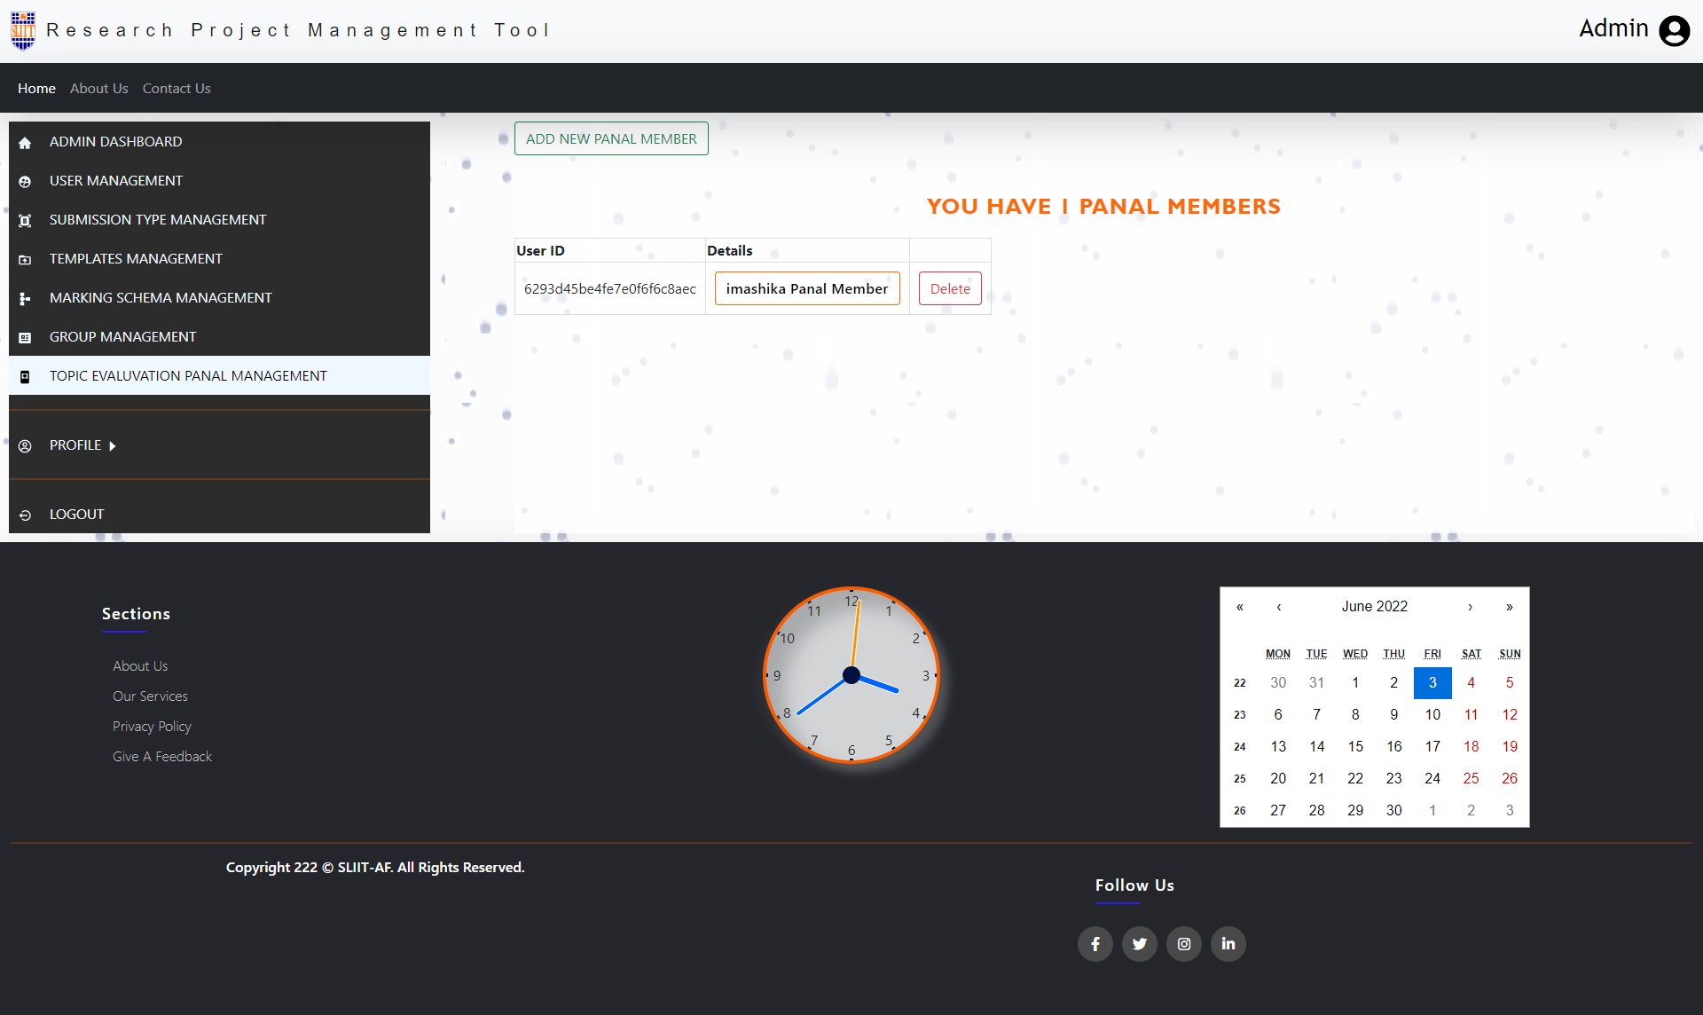This screenshot has height=1015, width=1703.
Task: Navigate to previous month in calendar
Action: click(1278, 605)
